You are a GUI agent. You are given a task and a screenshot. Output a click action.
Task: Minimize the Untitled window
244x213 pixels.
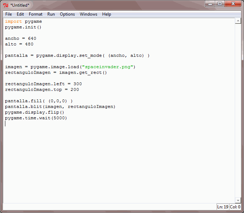click(210, 4)
